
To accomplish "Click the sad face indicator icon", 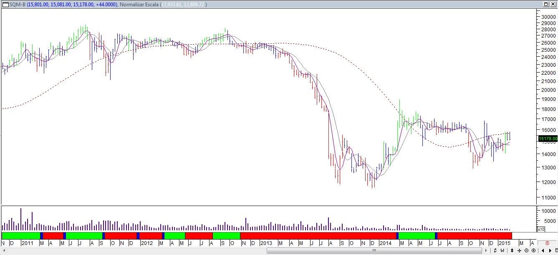I will [547, 243].
